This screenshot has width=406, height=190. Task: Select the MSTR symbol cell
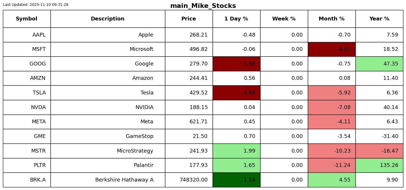27,151
